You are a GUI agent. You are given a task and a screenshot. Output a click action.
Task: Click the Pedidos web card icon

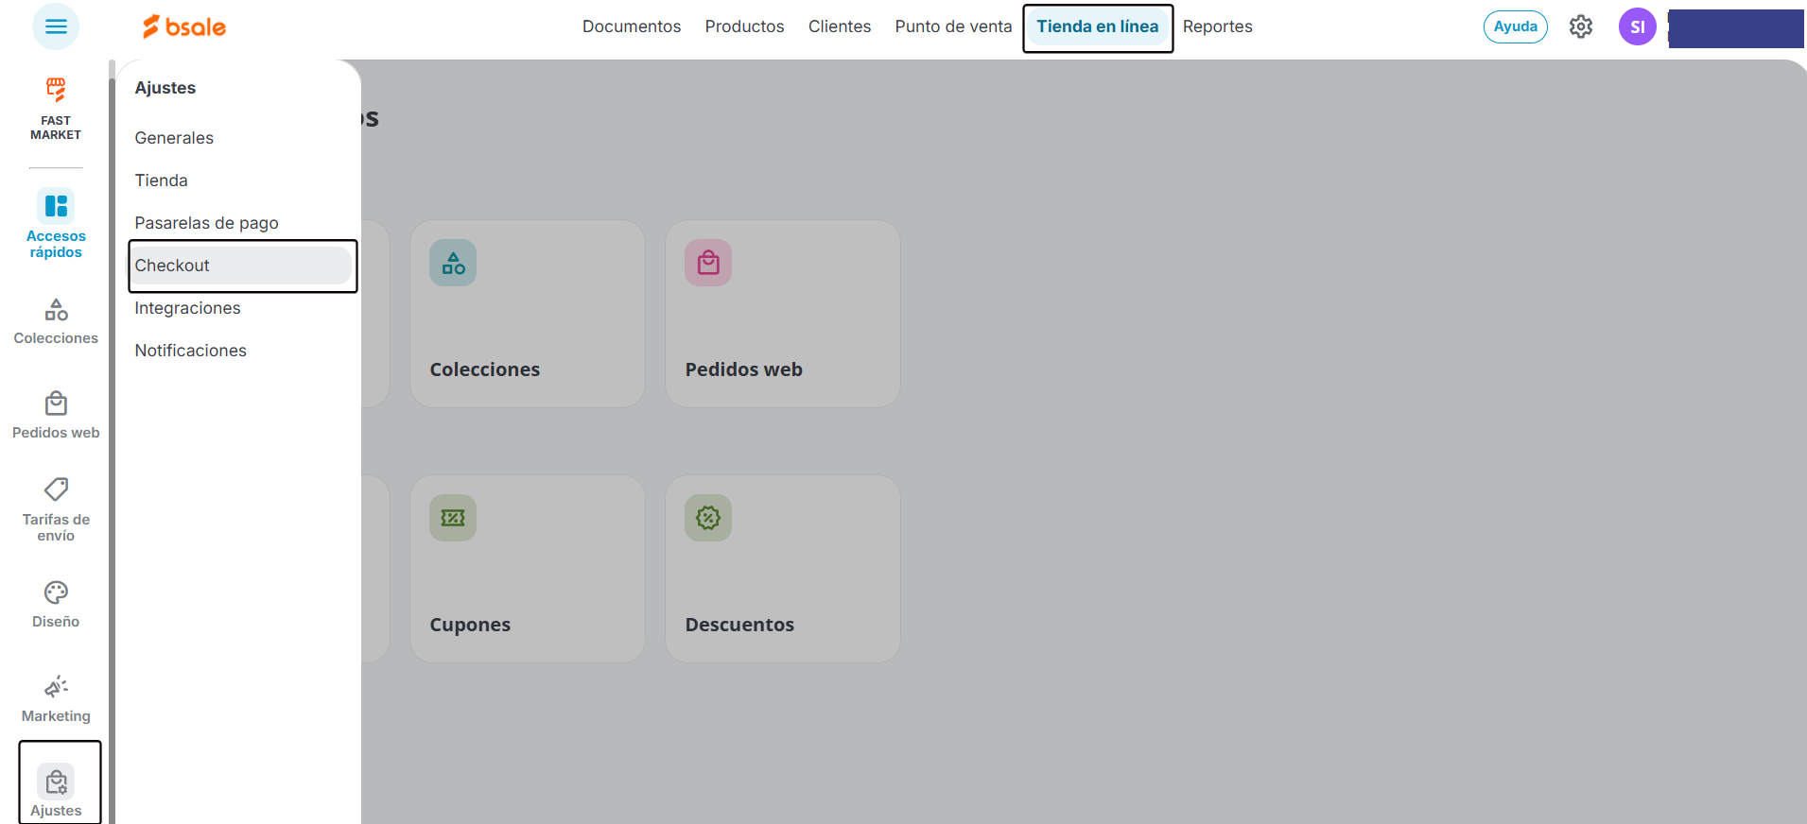tap(708, 263)
